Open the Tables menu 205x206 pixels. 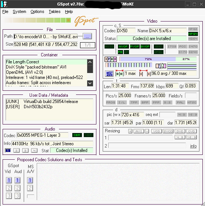point(54,12)
